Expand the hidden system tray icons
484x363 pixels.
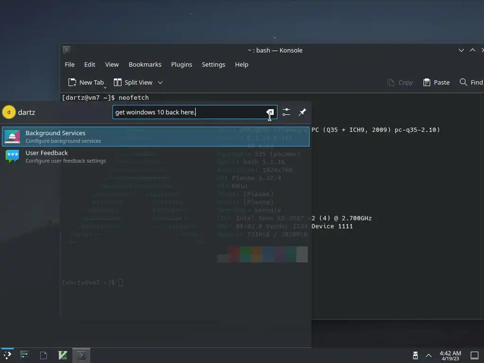pos(429,355)
